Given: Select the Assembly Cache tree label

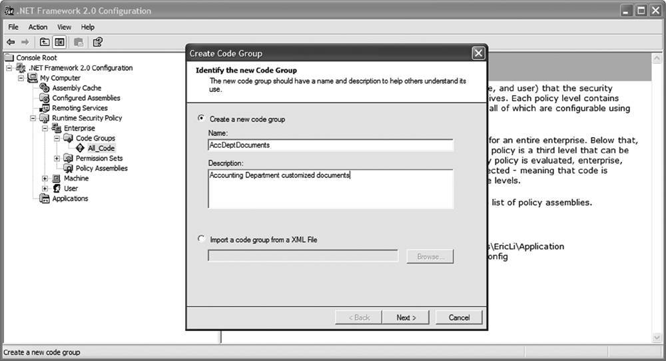Looking at the screenshot, I should [x=77, y=88].
